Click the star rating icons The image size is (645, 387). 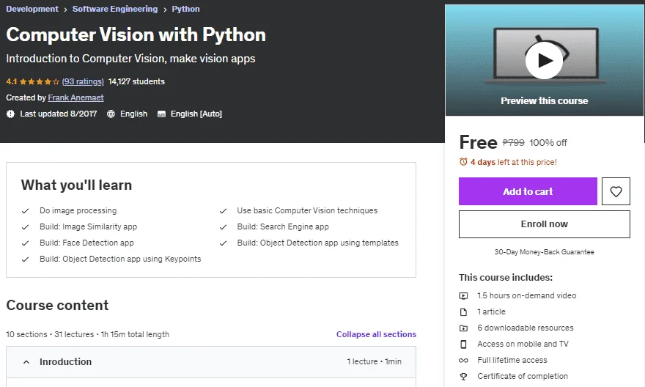40,81
